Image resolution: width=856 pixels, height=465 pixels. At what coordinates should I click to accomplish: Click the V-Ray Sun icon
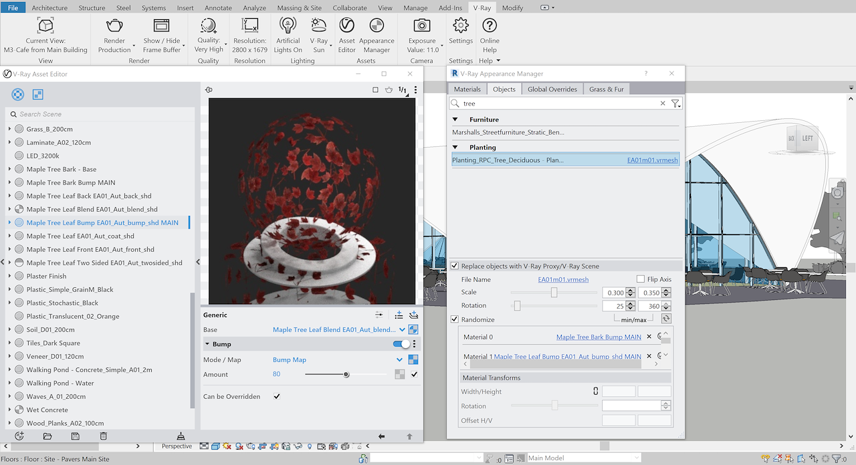click(319, 25)
